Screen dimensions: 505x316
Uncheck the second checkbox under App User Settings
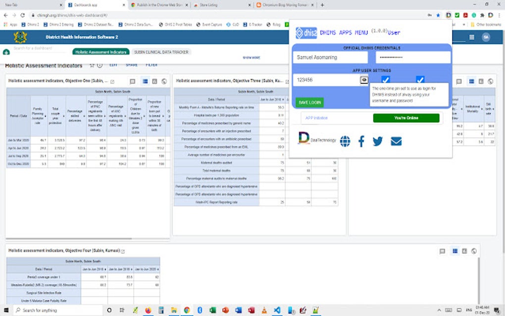[x=421, y=78]
